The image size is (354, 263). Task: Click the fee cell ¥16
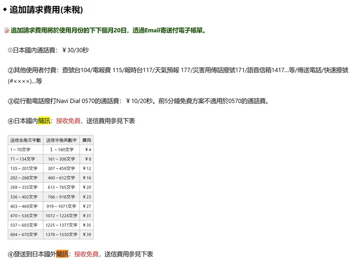pyautogui.click(x=87, y=178)
